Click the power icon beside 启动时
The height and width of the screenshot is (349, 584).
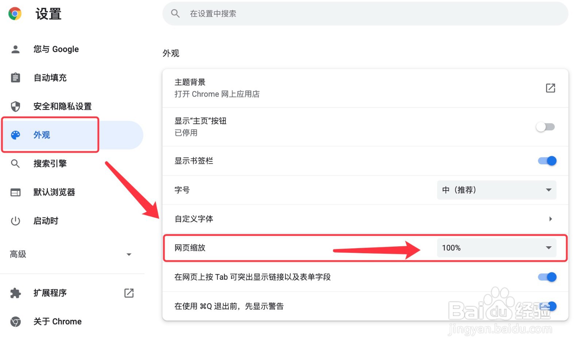click(x=15, y=221)
